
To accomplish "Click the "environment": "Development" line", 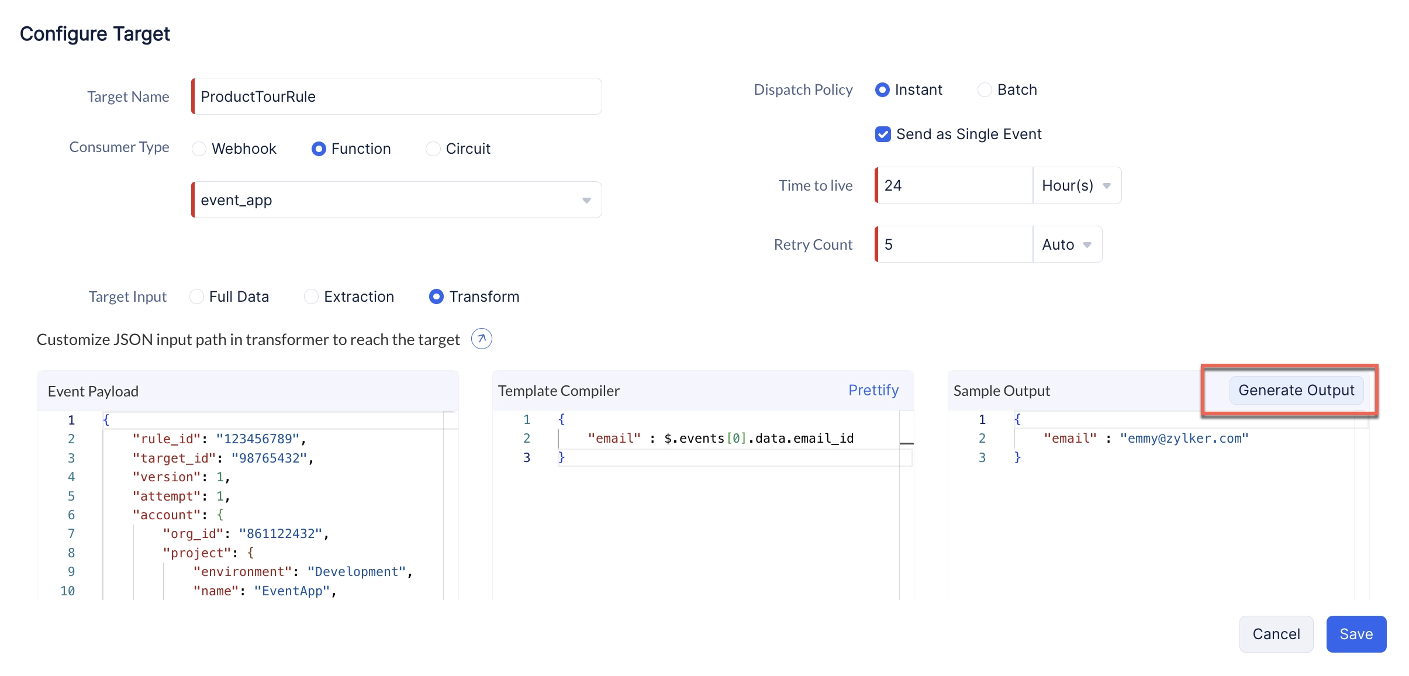I will 303,571.
